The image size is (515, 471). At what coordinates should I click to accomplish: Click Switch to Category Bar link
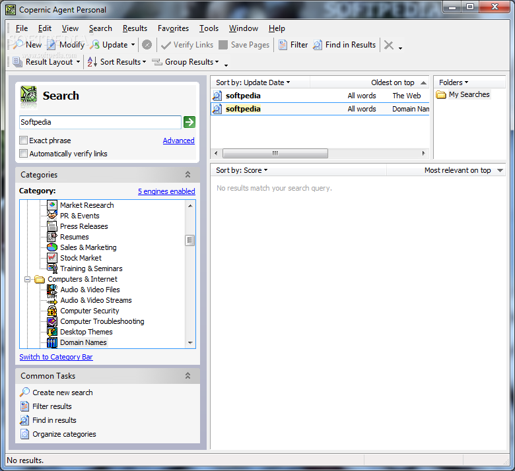(56, 357)
